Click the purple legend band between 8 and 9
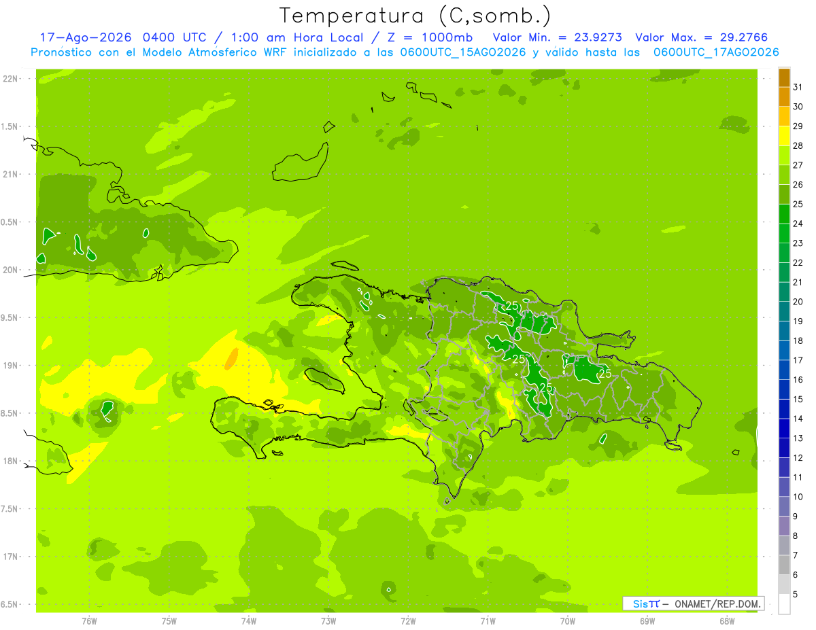This screenshot has width=816, height=630. [x=784, y=526]
